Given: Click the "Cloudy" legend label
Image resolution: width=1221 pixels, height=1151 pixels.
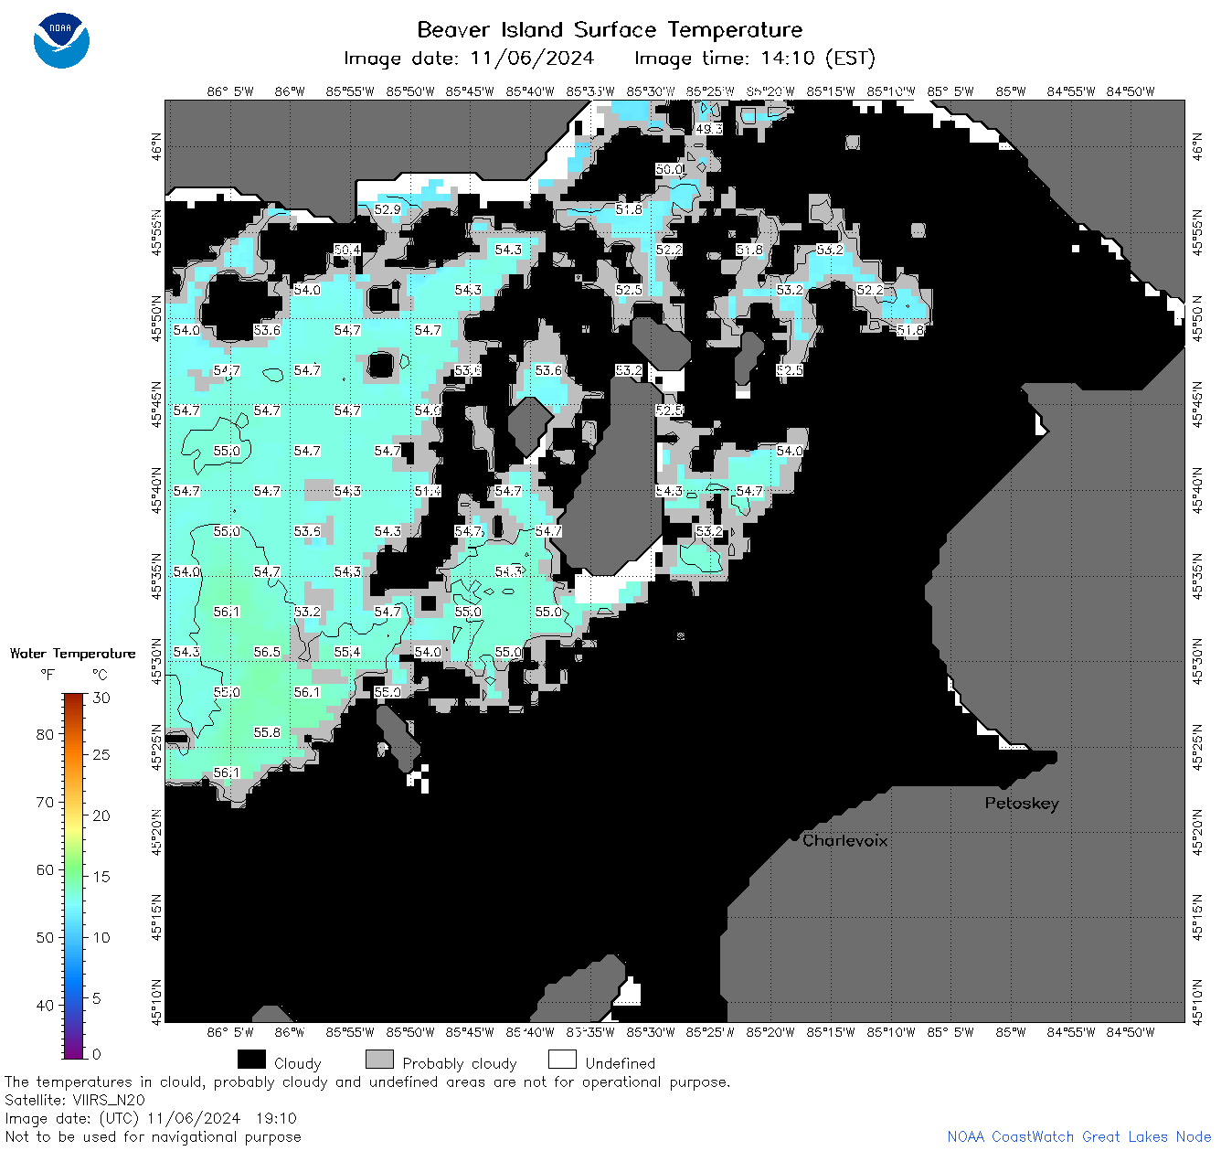Looking at the screenshot, I should (x=298, y=1063).
